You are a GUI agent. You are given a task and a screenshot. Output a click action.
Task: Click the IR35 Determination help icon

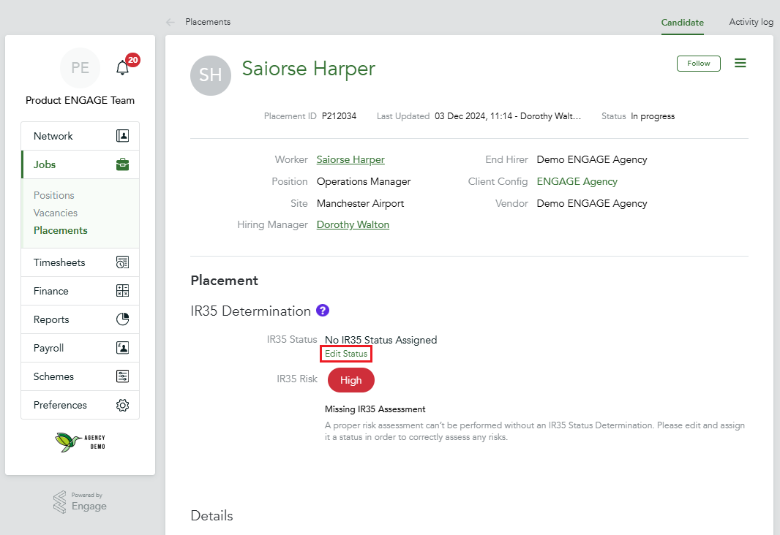[323, 311]
